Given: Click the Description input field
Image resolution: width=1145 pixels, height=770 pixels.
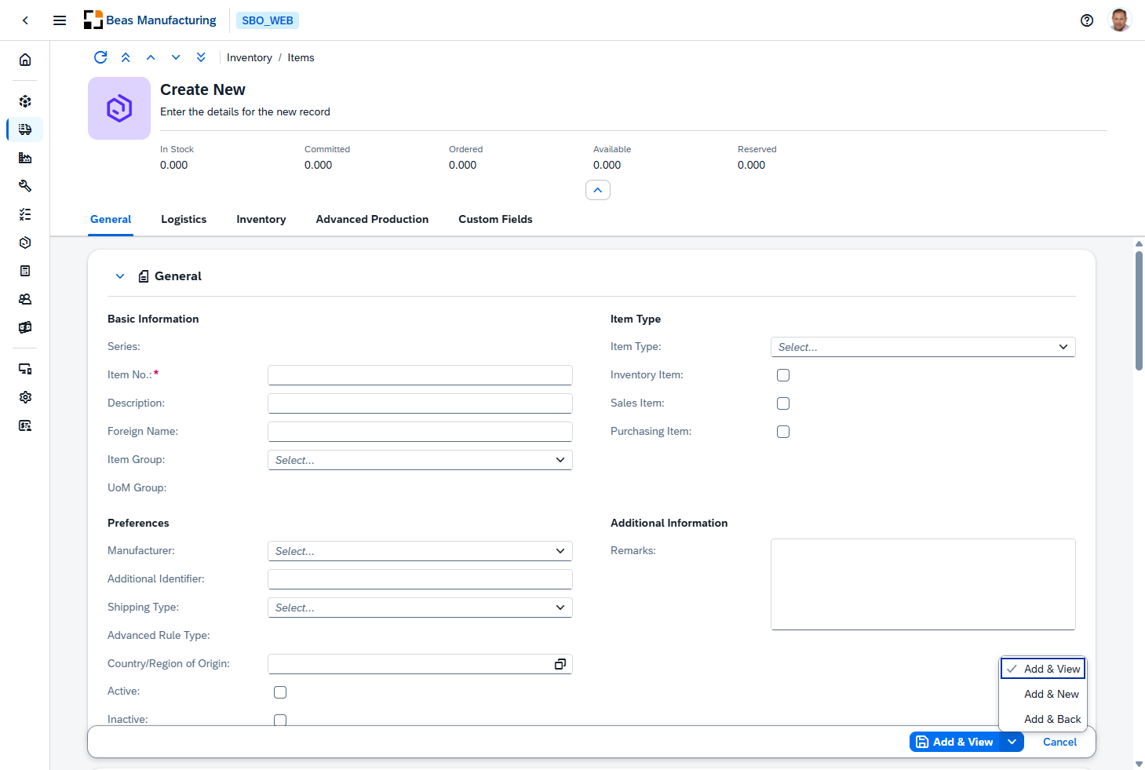Looking at the screenshot, I should point(420,403).
